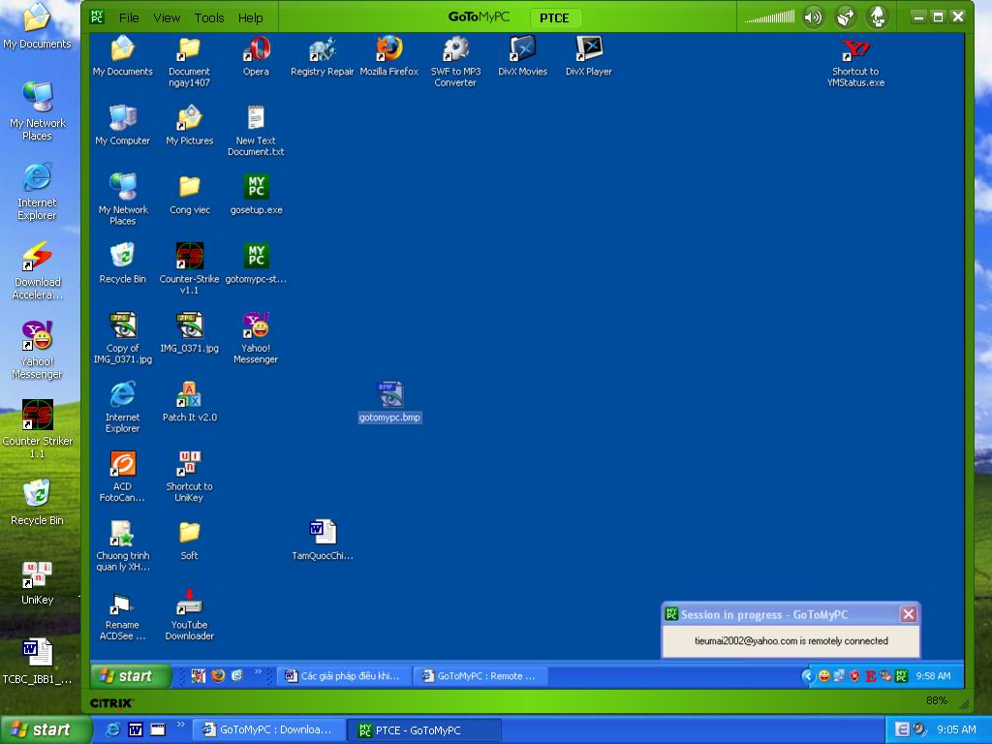This screenshot has width=992, height=744.
Task: Select My Computer icon on remote desktop
Action: pos(123,126)
